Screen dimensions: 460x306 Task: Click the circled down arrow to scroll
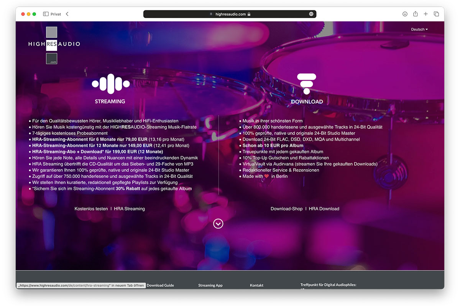(x=218, y=224)
